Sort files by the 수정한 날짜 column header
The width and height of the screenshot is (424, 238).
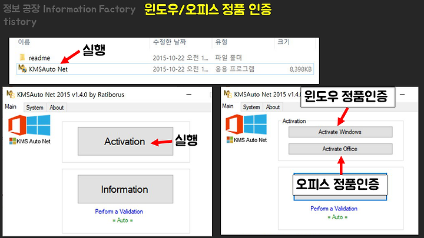pyautogui.click(x=170, y=42)
